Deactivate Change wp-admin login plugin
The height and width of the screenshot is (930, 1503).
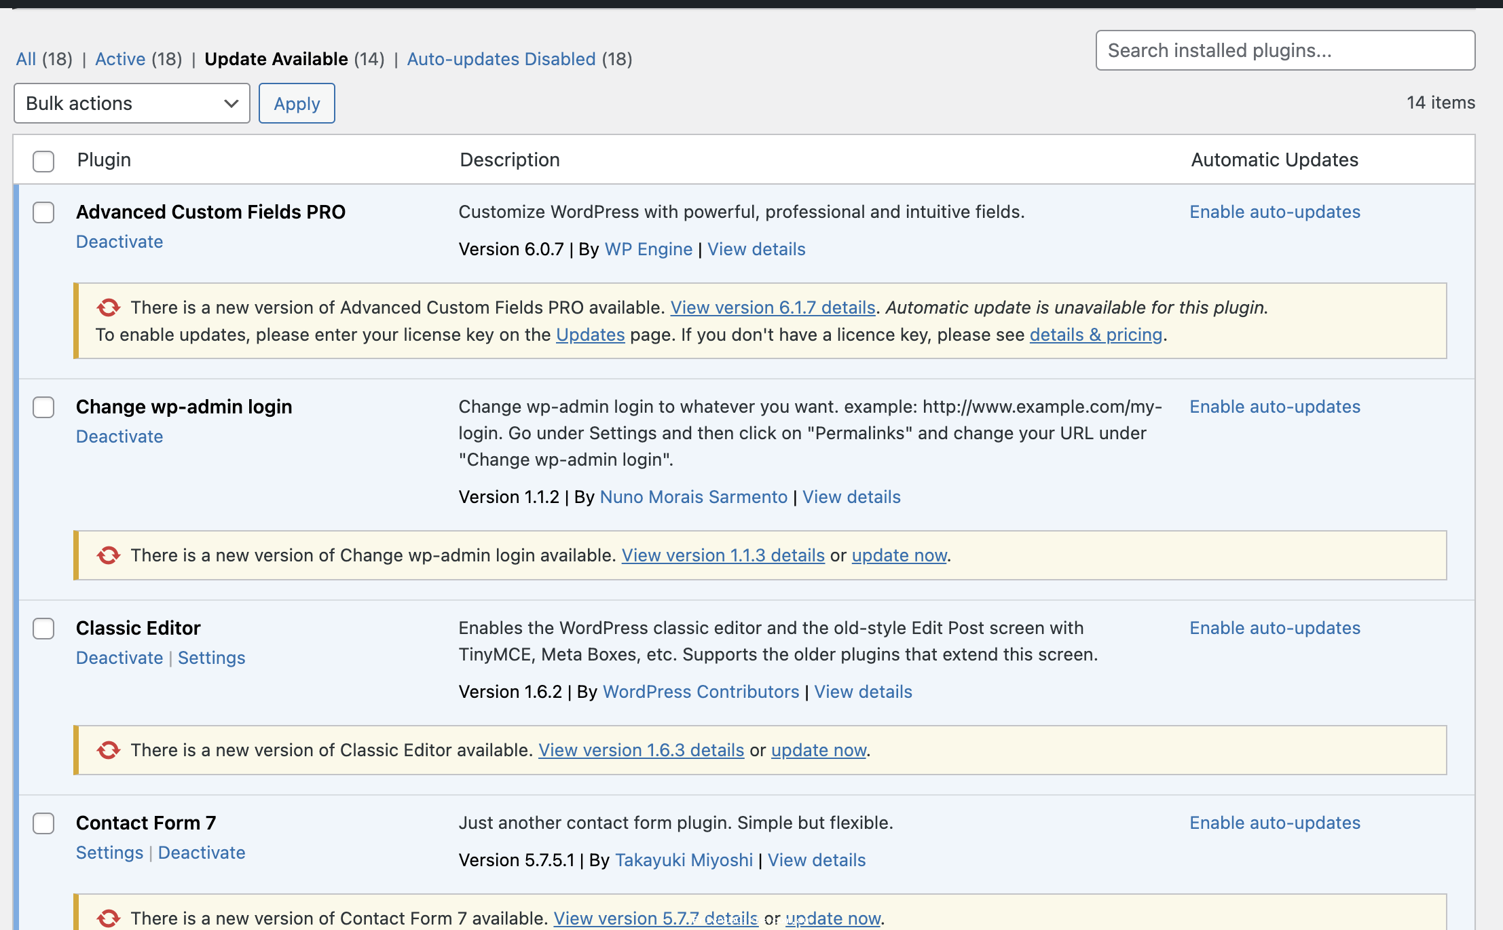(x=119, y=436)
